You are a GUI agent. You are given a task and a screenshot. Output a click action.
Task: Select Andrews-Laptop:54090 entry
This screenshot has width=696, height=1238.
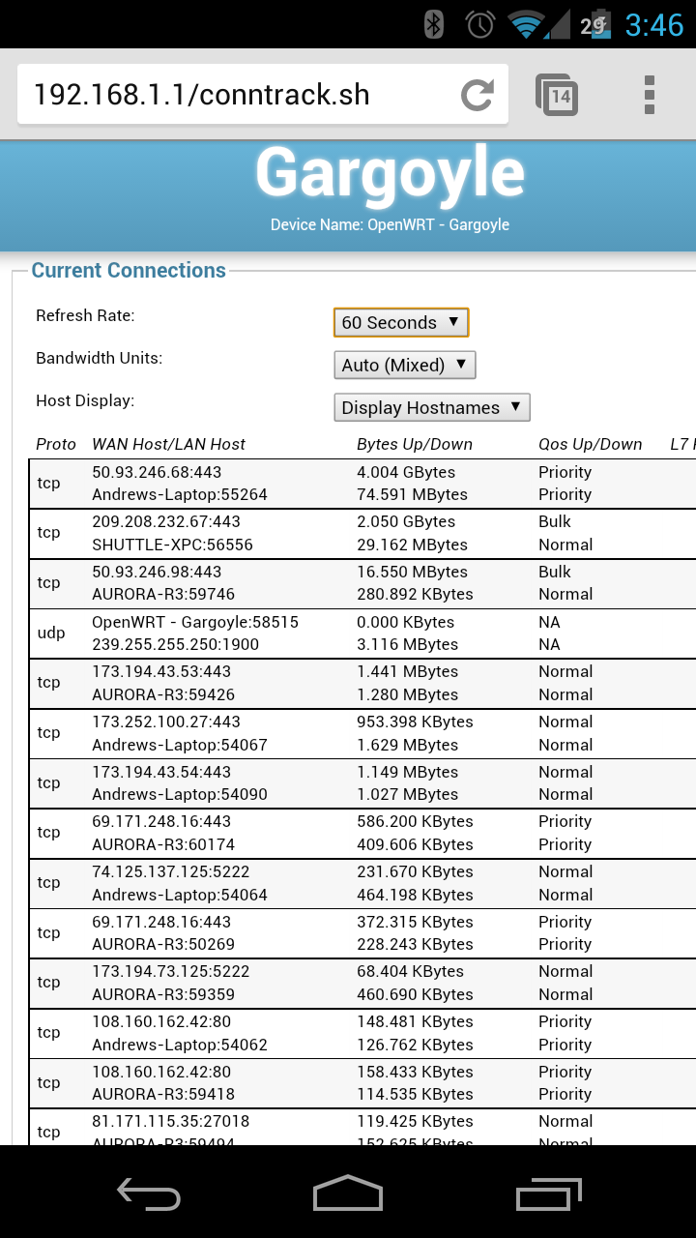[180, 794]
